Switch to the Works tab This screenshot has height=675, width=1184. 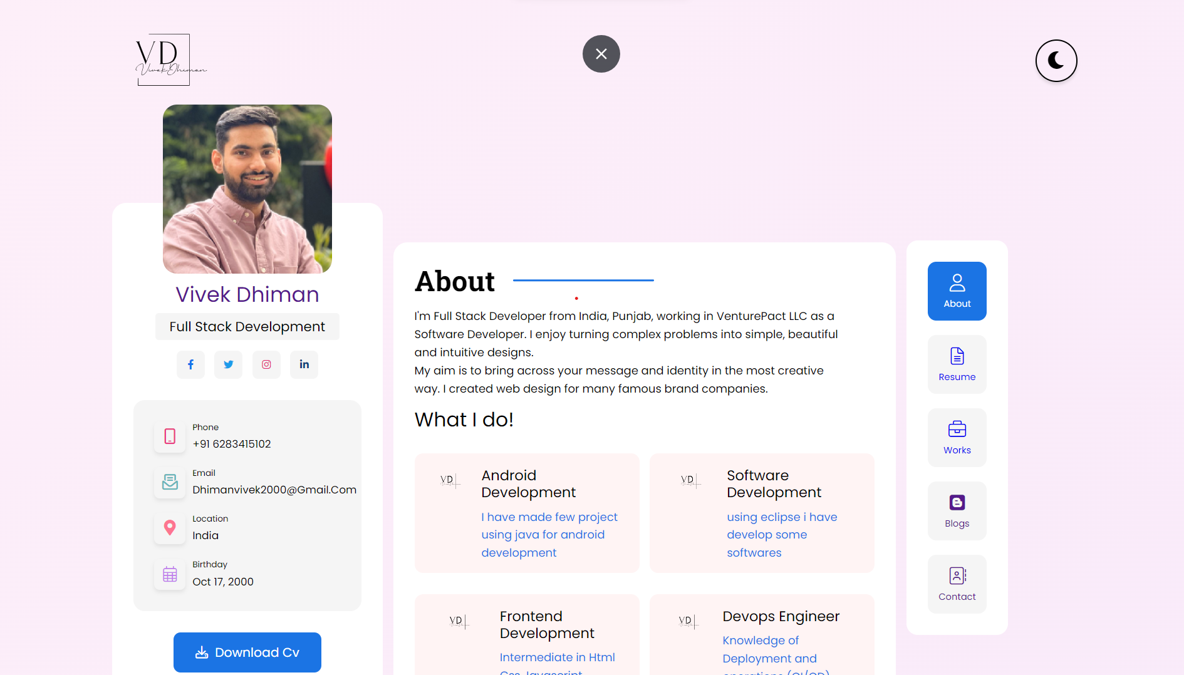(957, 438)
